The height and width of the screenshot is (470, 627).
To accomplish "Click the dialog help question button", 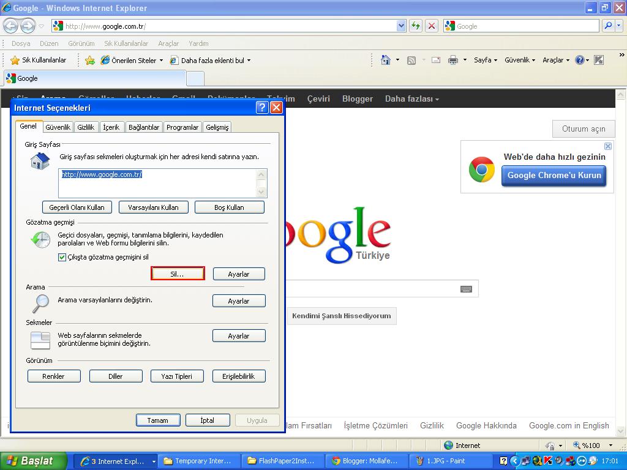I will coord(262,107).
